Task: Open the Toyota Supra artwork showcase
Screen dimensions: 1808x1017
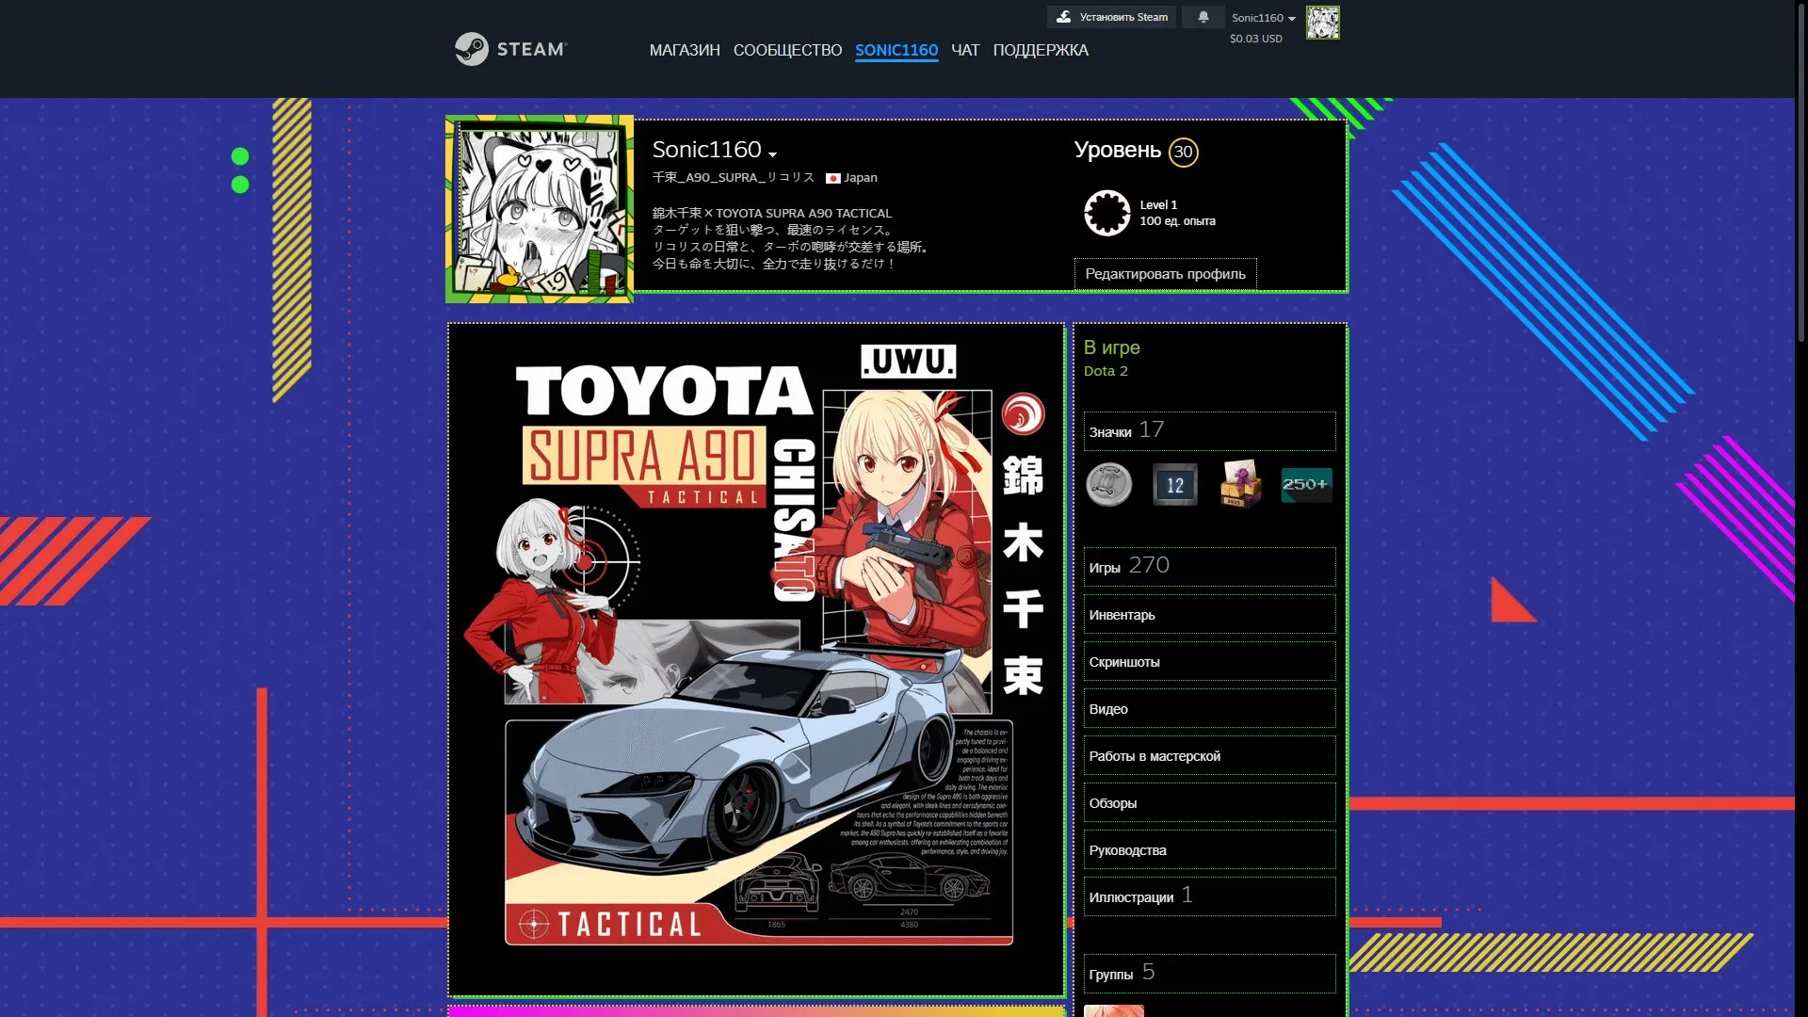Action: pyautogui.click(x=757, y=660)
